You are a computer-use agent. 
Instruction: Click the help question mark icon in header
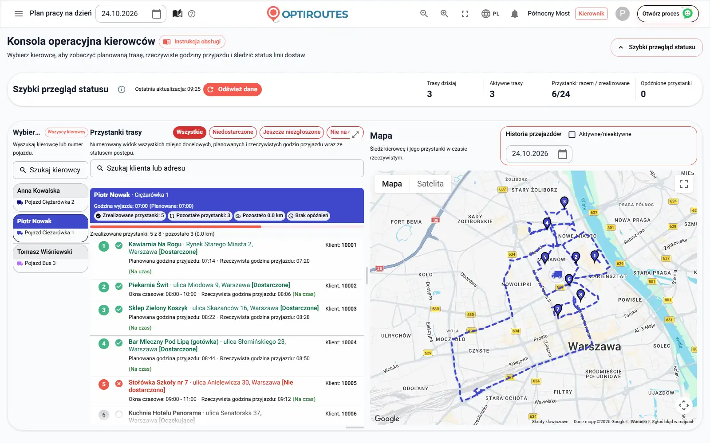pos(192,14)
